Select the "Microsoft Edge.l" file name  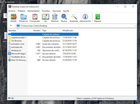click(x=18, y=53)
